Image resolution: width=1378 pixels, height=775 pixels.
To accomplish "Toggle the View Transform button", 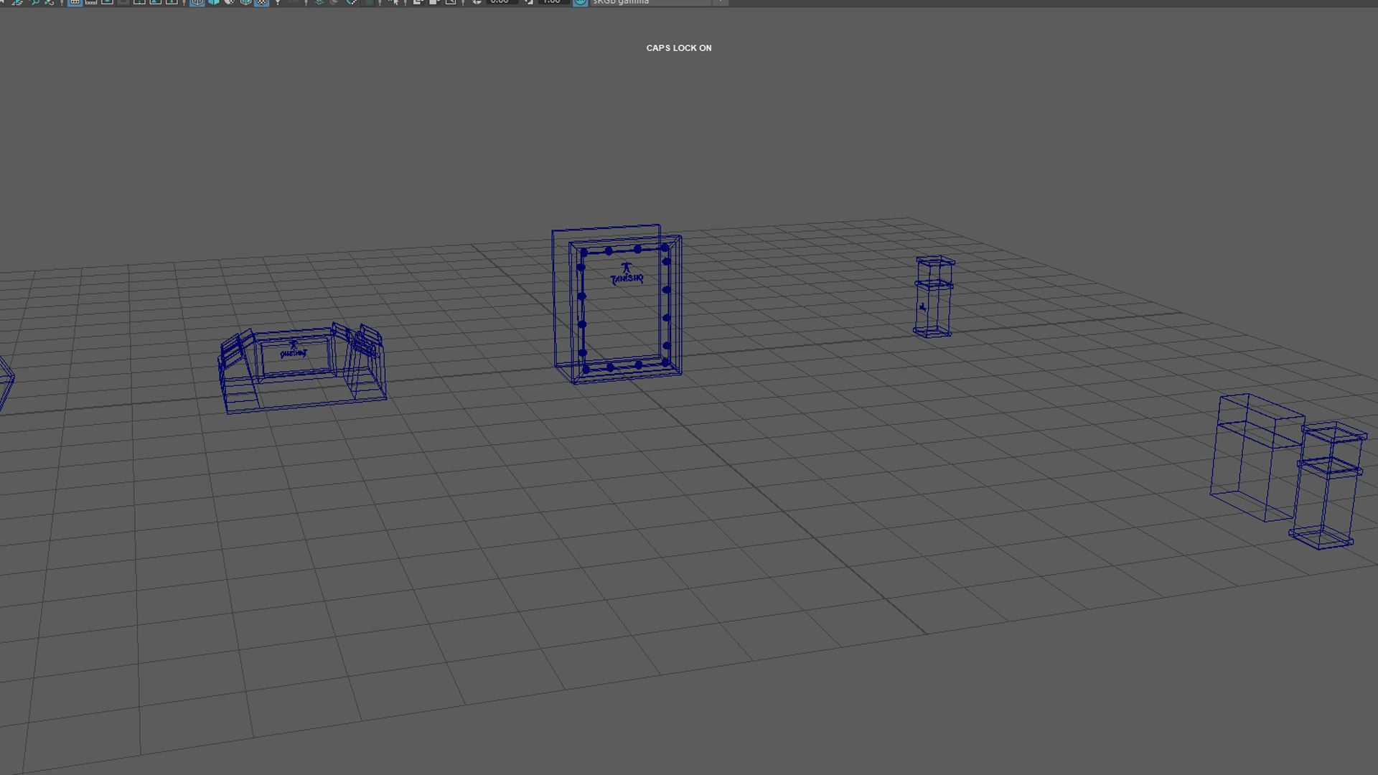I will 580,2.
